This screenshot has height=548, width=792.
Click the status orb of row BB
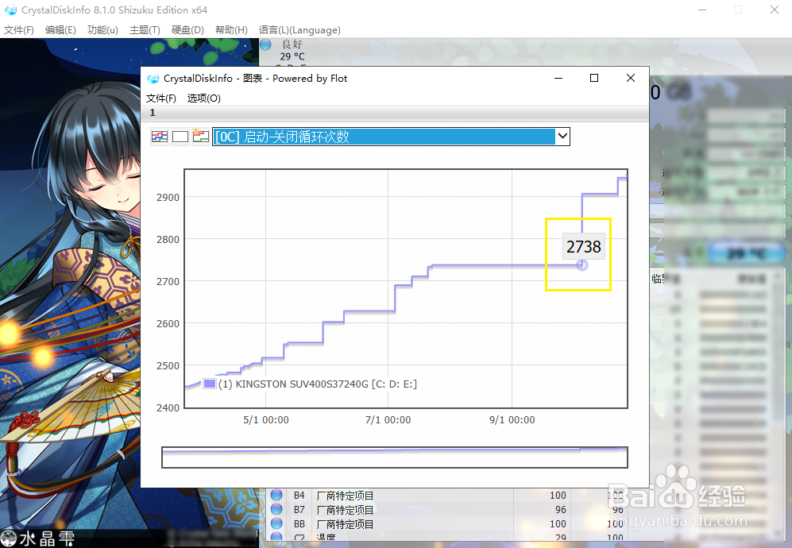pos(276,523)
